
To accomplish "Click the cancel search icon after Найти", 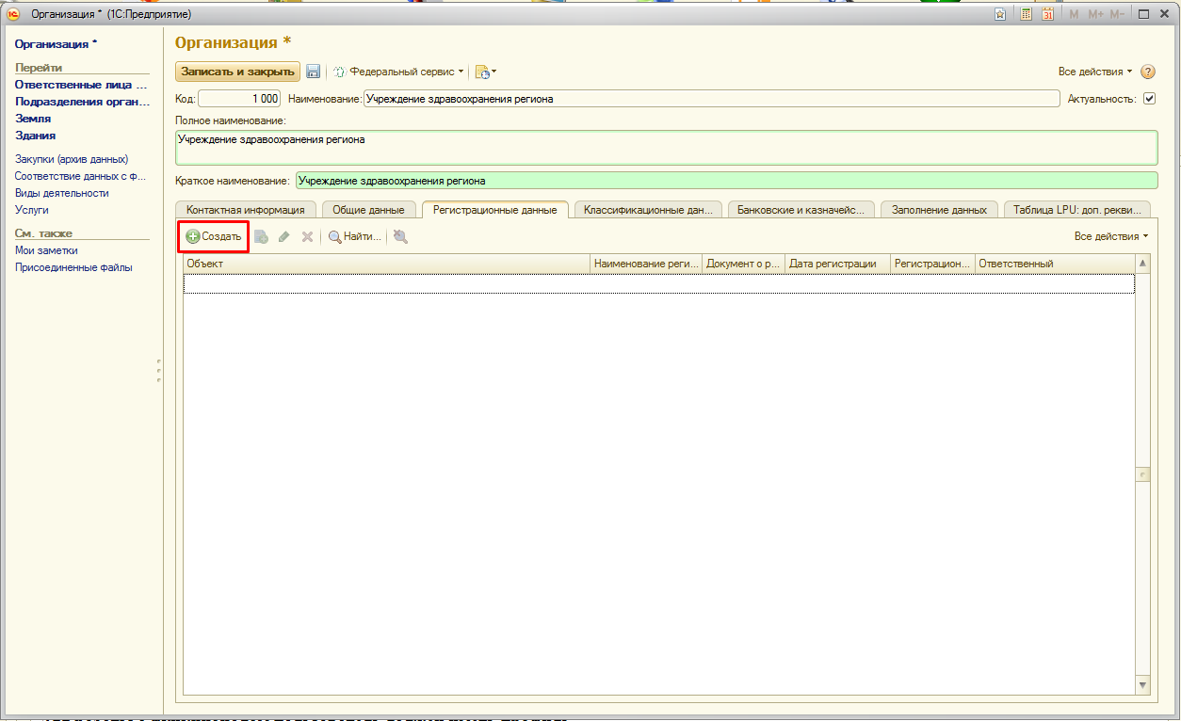I will [x=400, y=237].
